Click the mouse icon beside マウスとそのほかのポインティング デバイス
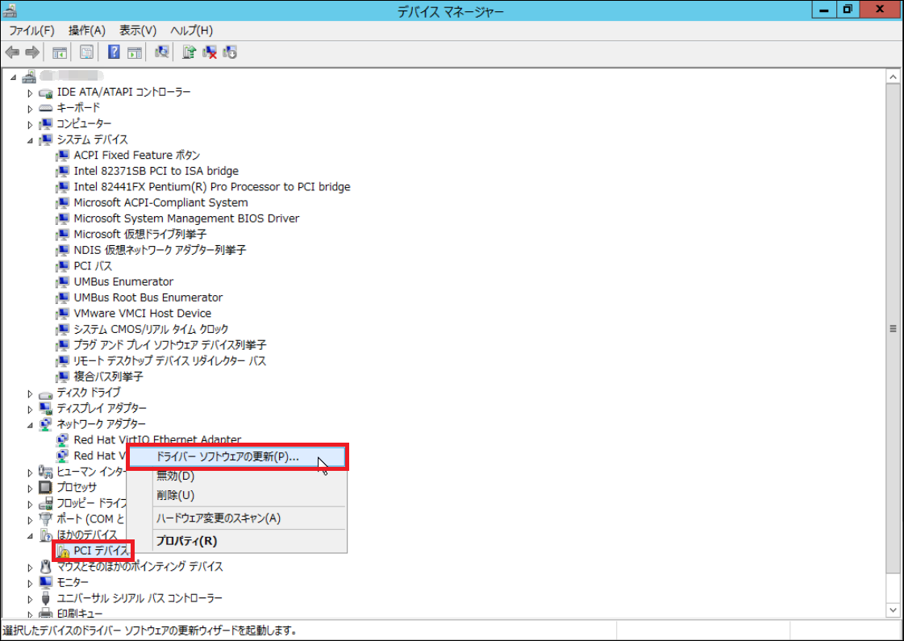 [46, 567]
